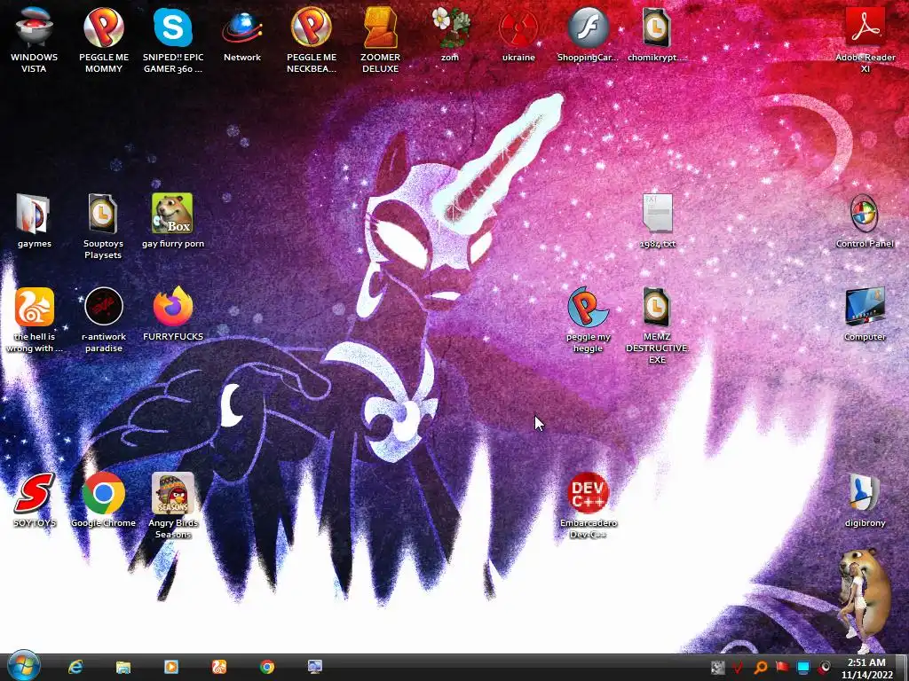The image size is (909, 681).
Task: Open the Skype SNIPED!! EPIC GAMER icon
Action: pos(173,27)
